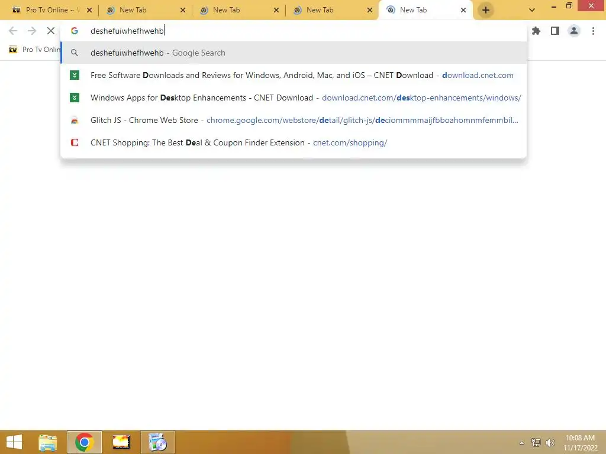Image resolution: width=606 pixels, height=454 pixels.
Task: Open the disc software icon in taskbar
Action: [x=157, y=442]
